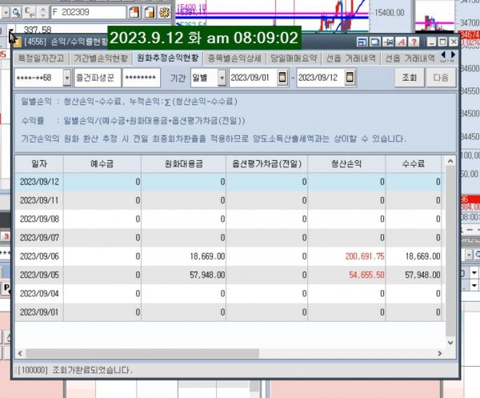Click the 수수료 column header
This screenshot has height=398, width=480.
pos(414,164)
